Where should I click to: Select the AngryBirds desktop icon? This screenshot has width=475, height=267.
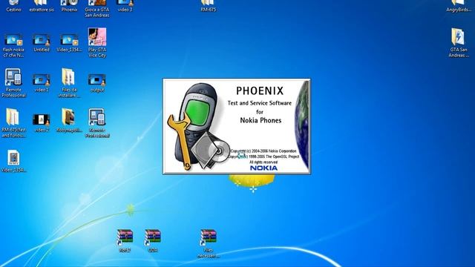[x=459, y=6]
